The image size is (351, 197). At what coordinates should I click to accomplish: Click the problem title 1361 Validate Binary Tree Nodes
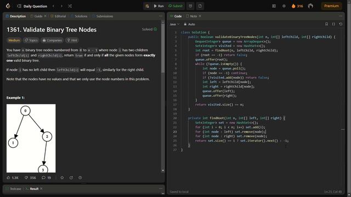click(52, 30)
